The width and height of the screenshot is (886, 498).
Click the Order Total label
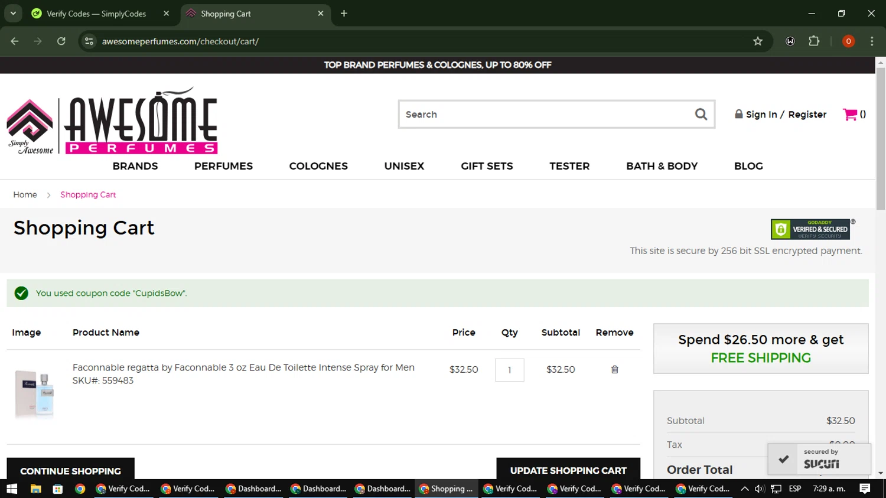click(x=699, y=470)
